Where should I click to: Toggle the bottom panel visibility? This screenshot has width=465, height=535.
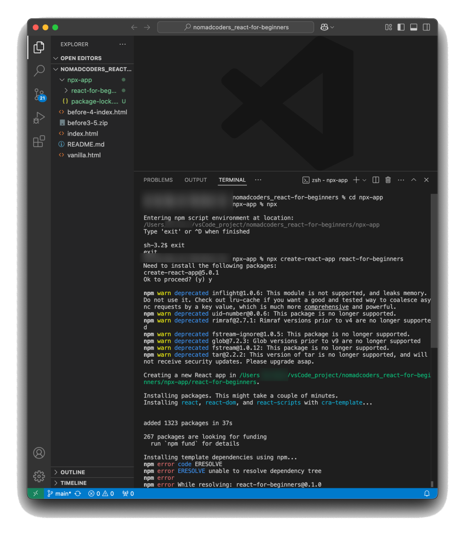(x=413, y=27)
